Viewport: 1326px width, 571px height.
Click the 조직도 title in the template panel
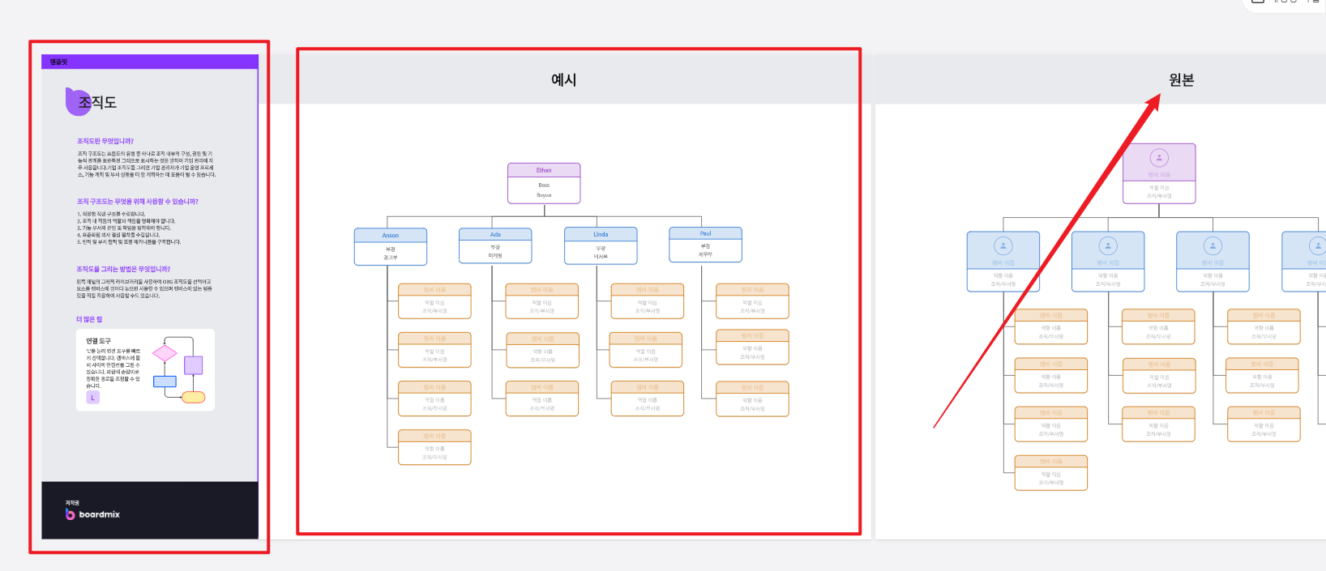point(97,102)
